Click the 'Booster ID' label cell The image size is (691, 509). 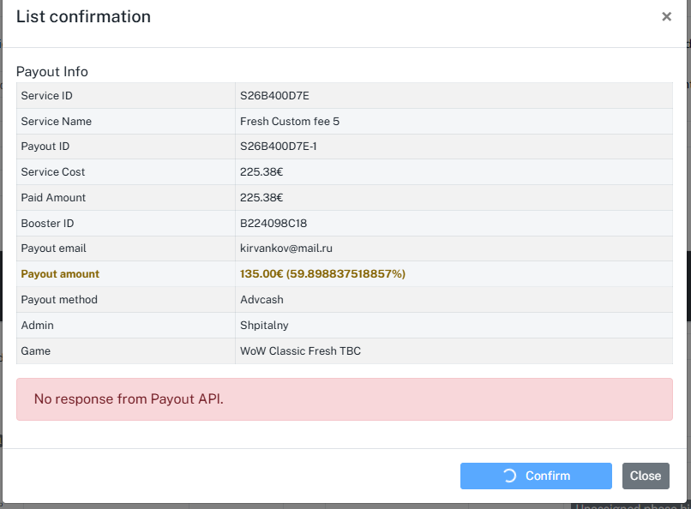click(x=126, y=224)
